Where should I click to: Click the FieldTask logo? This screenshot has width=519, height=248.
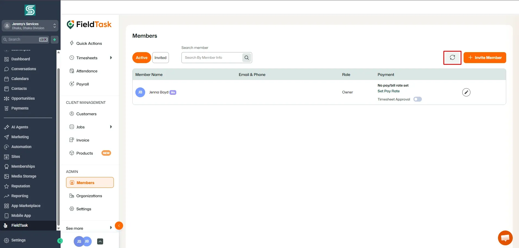pos(89,25)
